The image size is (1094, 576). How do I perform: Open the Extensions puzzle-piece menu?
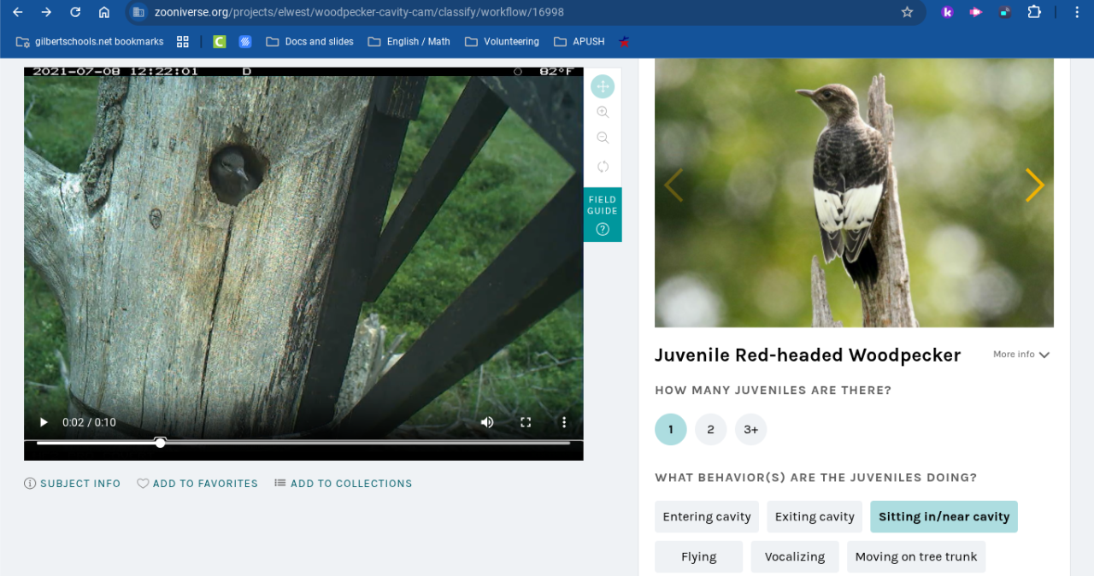point(1034,12)
